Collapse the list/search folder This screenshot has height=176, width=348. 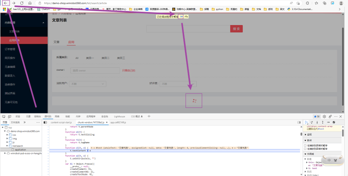click(7, 146)
